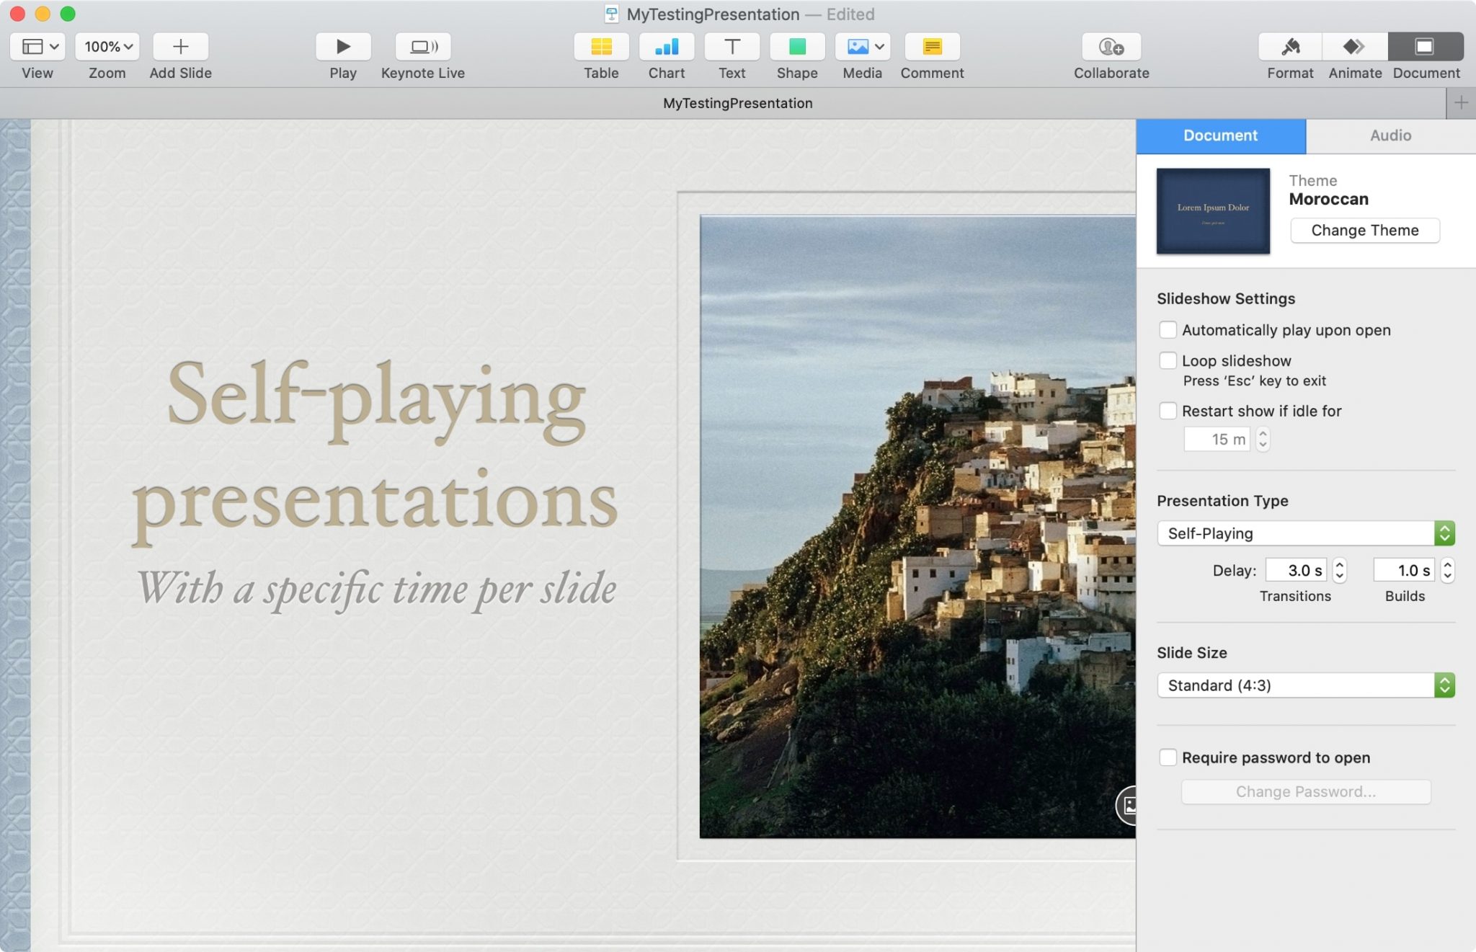Screen dimensions: 1476x952
Task: Click the Play presentation button
Action: (342, 45)
